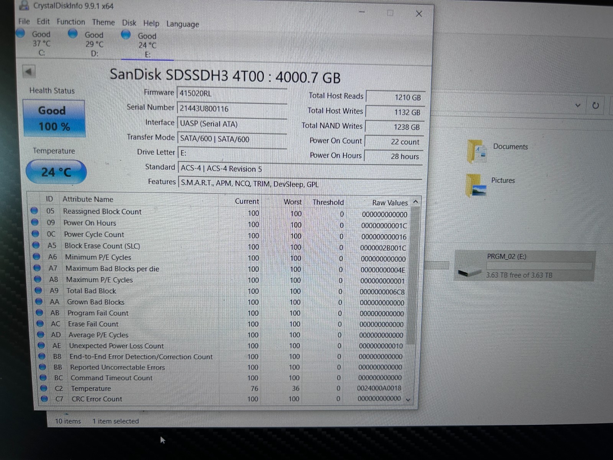
Task: Click the Features field
Action: (x=300, y=184)
